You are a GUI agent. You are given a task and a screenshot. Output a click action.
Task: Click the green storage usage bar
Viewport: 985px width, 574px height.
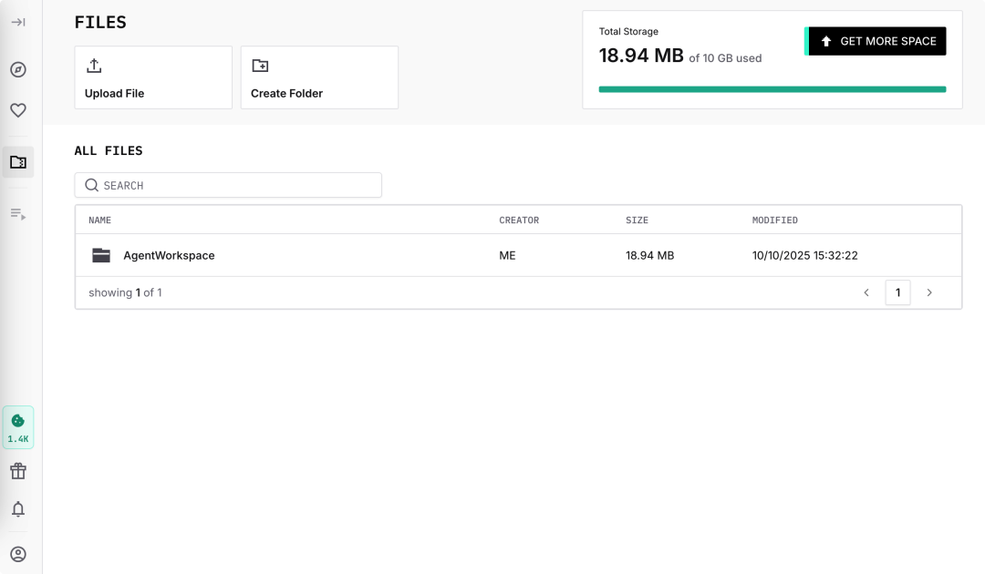[x=772, y=89]
